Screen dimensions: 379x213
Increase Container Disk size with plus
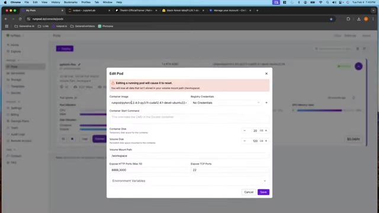(266, 131)
